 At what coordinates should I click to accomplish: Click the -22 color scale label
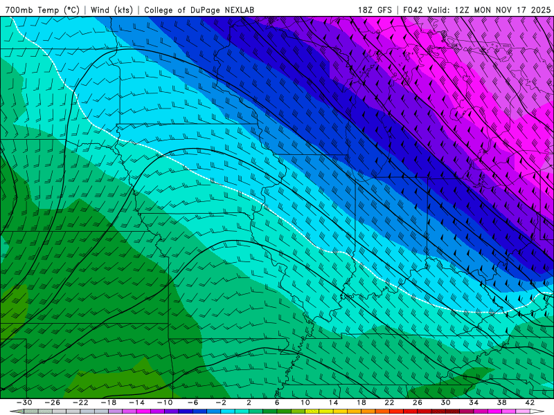pyautogui.click(x=80, y=403)
